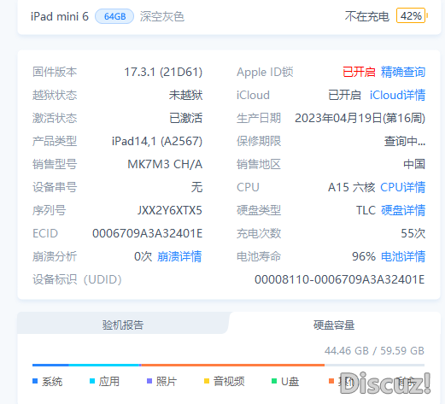Click the product type iPad14,1 (A2567)
Viewport: 445px width, 404px height.
tap(157, 141)
